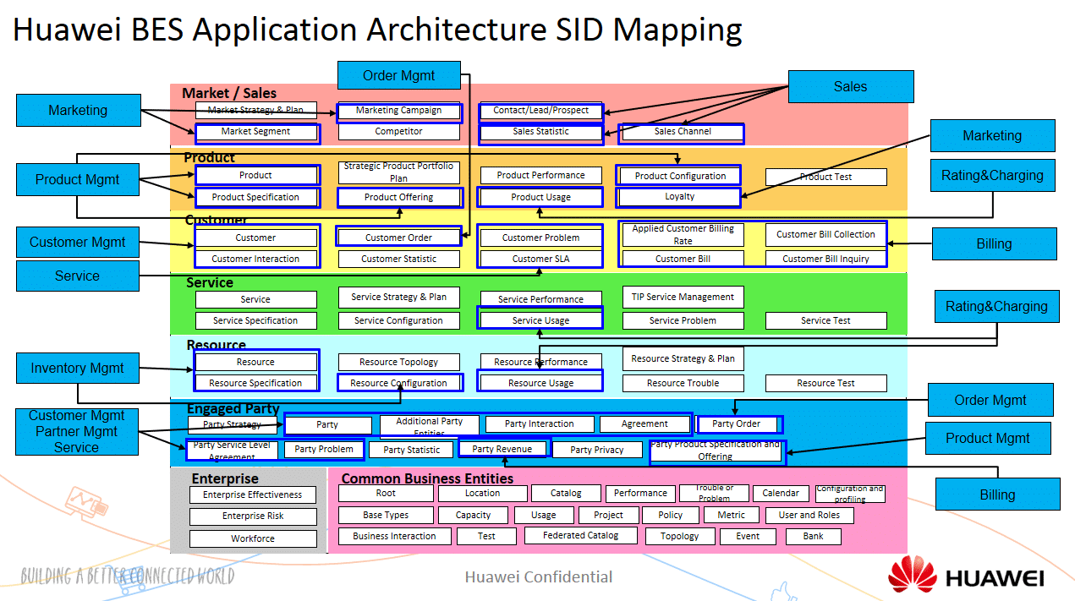Select the blue Sales box
This screenshot has width=1075, height=601.
coord(851,86)
